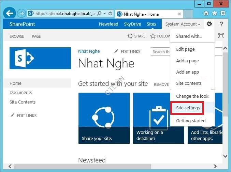
Task: Click the REMOVE THIS link
Action: coord(162,84)
